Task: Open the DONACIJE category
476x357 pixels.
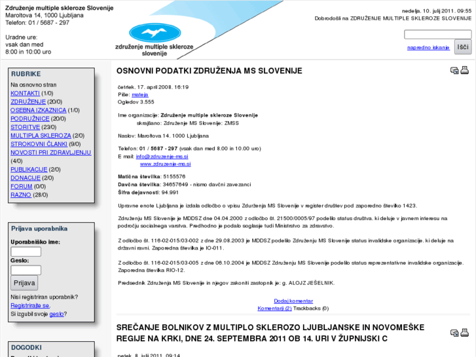Action: click(26, 178)
